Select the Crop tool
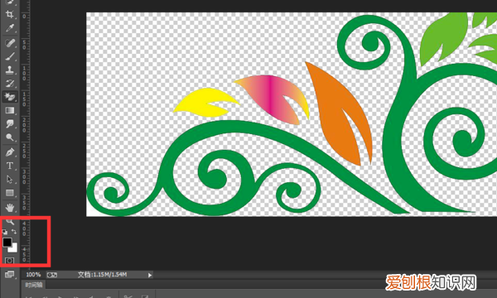Viewport: 497px width, 298px height. [x=10, y=14]
